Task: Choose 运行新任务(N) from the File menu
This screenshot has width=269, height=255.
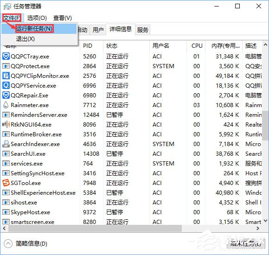Action: tap(39, 28)
